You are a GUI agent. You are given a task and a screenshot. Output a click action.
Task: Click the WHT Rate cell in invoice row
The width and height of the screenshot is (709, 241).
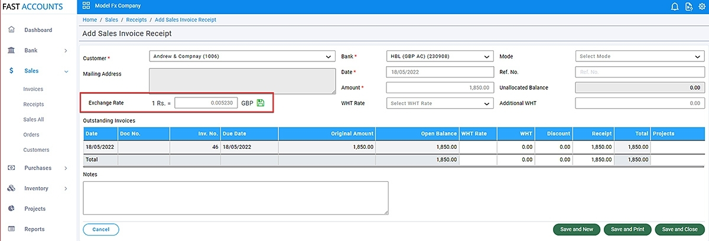point(478,146)
